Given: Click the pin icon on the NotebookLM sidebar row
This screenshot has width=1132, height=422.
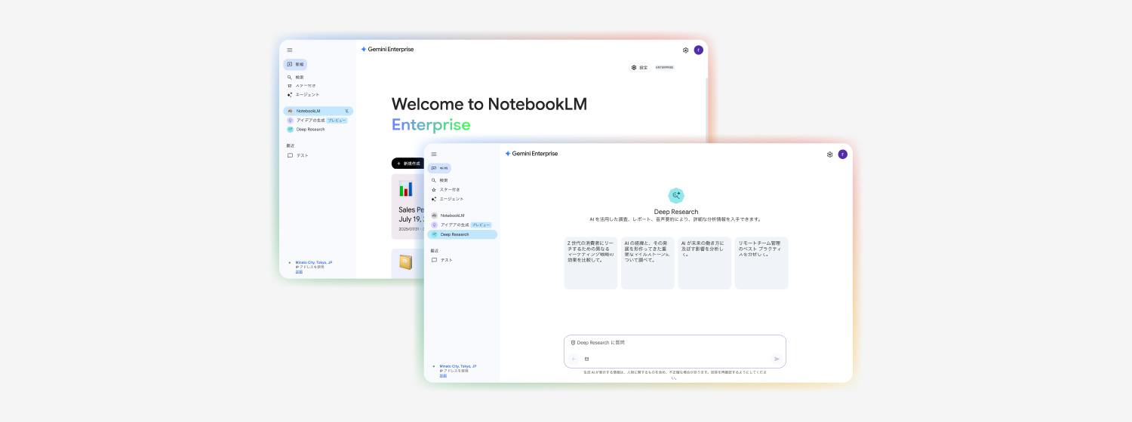Looking at the screenshot, I should (x=346, y=111).
